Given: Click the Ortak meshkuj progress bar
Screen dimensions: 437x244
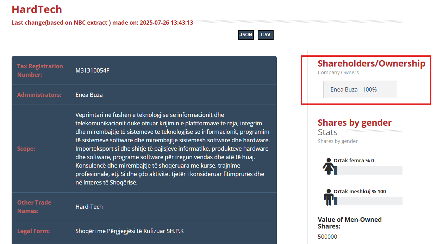Looking at the screenshot, I should coord(368,201).
